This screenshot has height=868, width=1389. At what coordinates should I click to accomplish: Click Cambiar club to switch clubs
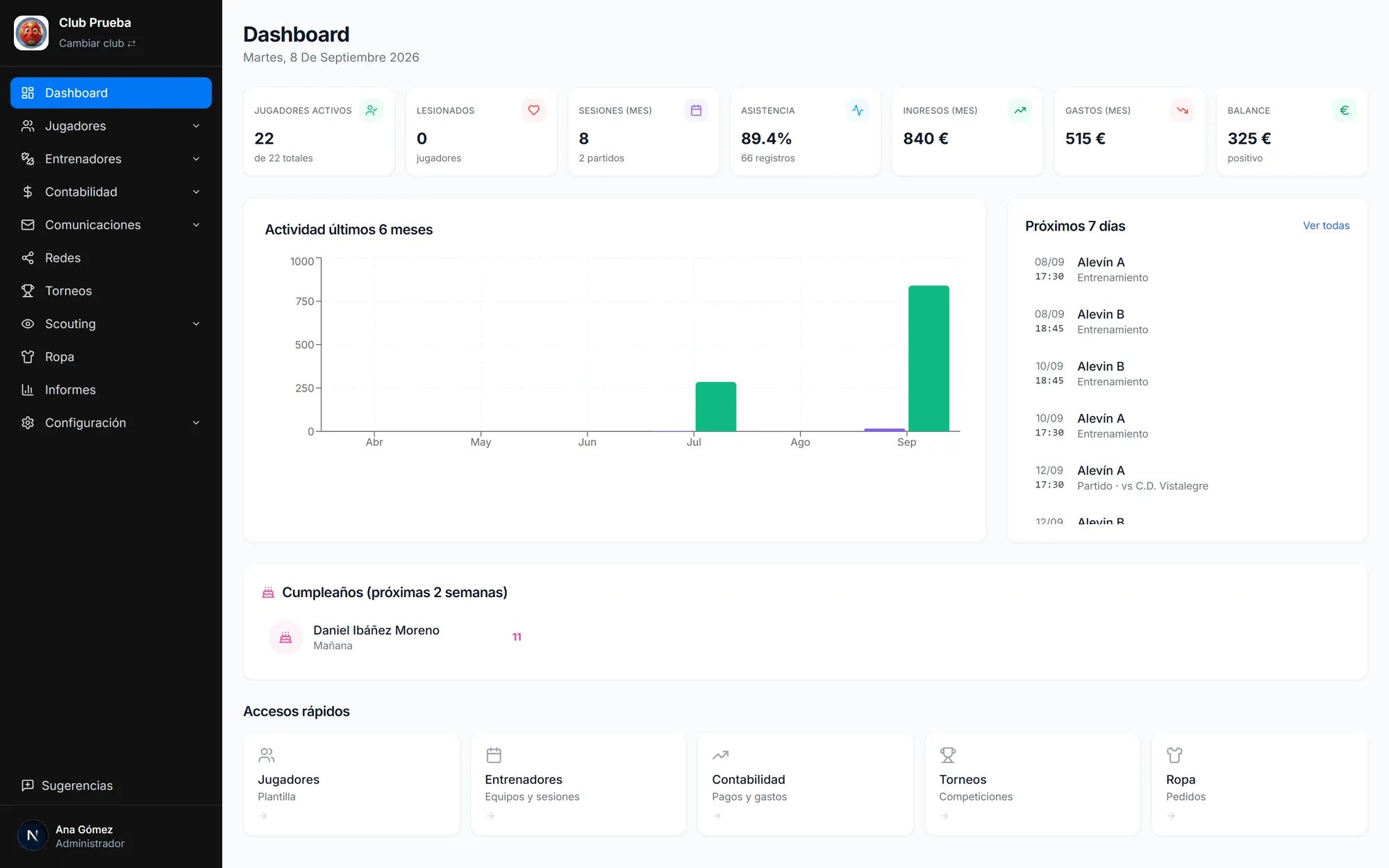[x=97, y=43]
